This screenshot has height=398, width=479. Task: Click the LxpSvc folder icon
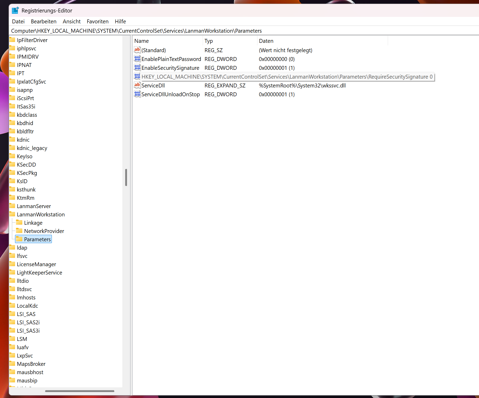tap(12, 355)
